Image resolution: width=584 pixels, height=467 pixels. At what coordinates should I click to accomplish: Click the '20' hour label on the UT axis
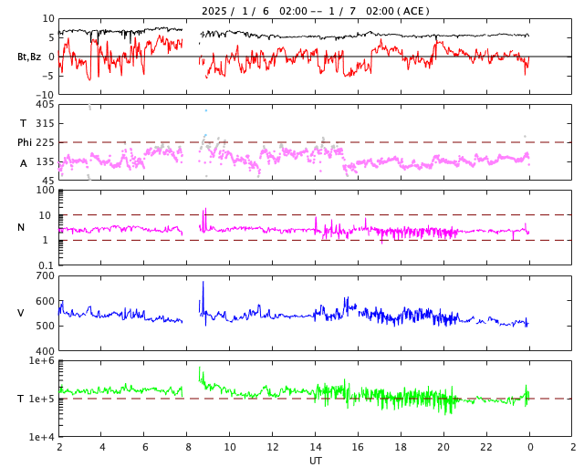click(x=443, y=447)
